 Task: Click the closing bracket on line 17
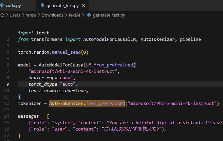[x=19, y=136]
